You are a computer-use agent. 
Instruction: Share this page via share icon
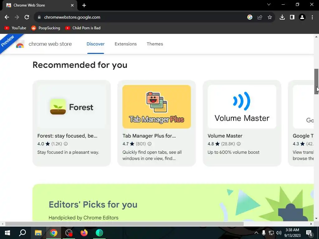pos(260,17)
